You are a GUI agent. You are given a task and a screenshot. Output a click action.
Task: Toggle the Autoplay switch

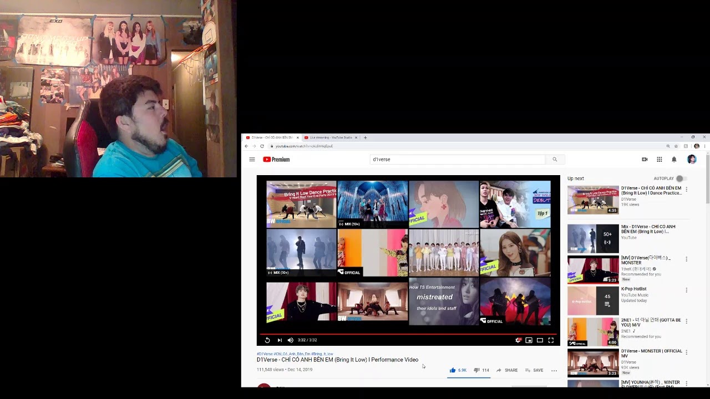681,178
